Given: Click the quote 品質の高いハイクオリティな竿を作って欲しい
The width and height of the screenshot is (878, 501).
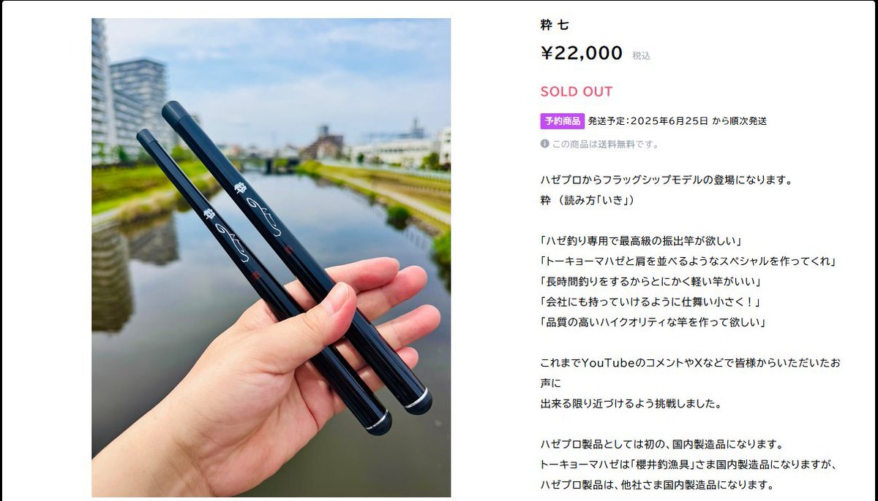Looking at the screenshot, I should [653, 322].
